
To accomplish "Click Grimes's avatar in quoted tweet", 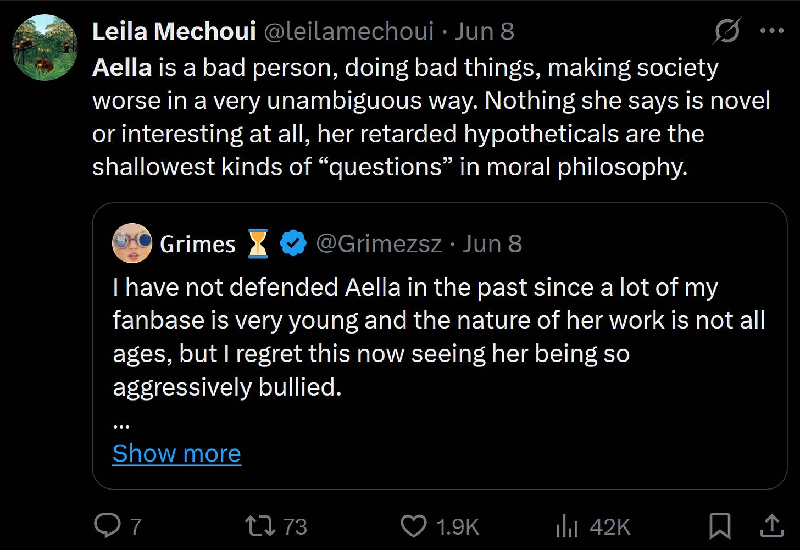I will pyautogui.click(x=132, y=243).
